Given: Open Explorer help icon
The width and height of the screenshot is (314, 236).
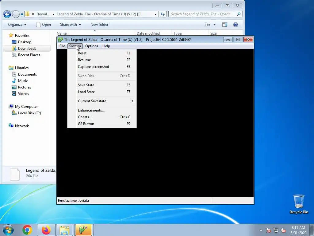Looking at the screenshot, I should tap(236, 25).
